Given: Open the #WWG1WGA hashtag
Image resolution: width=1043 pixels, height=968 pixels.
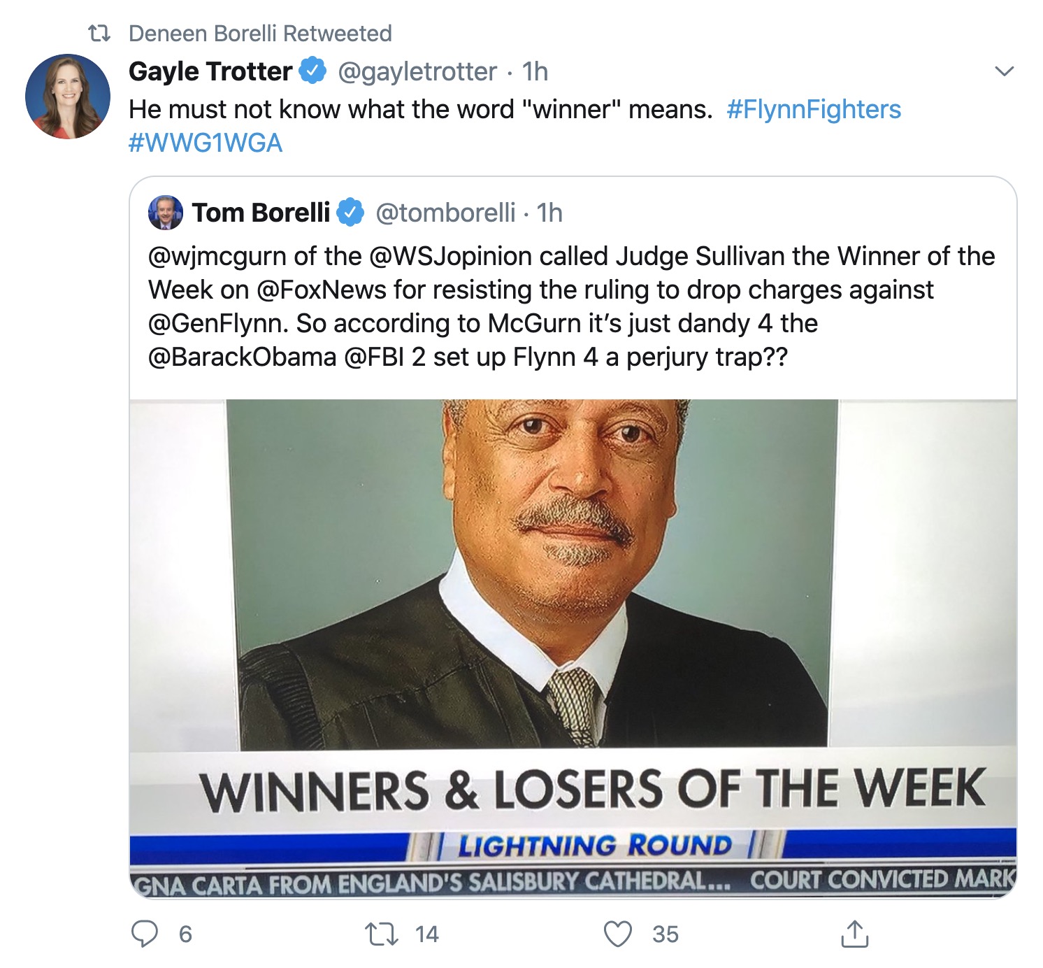Looking at the screenshot, I should point(203,143).
